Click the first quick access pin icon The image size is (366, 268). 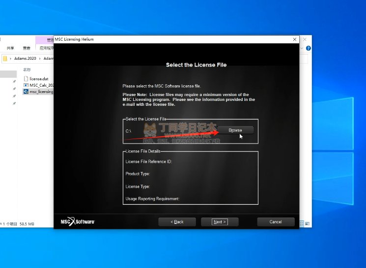[x=14, y=82]
